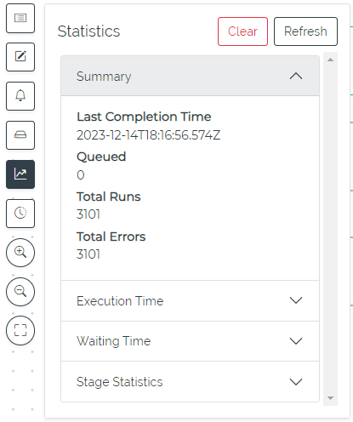Click the scrollbar up arrow
This screenshot has width=353, height=422.
pyautogui.click(x=330, y=60)
